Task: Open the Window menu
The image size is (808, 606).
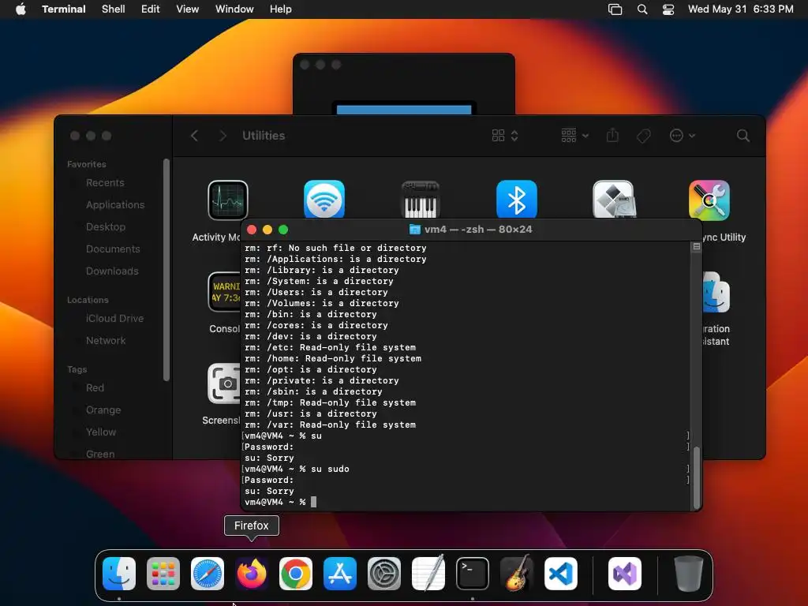Action: point(234,9)
